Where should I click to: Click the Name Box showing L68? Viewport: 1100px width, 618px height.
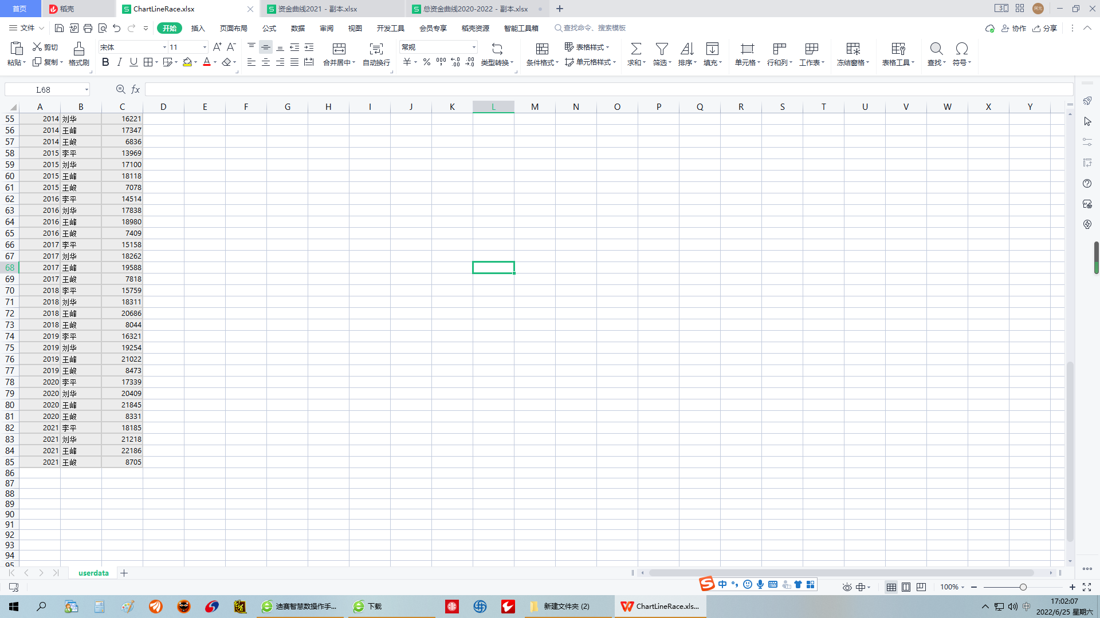pos(43,90)
